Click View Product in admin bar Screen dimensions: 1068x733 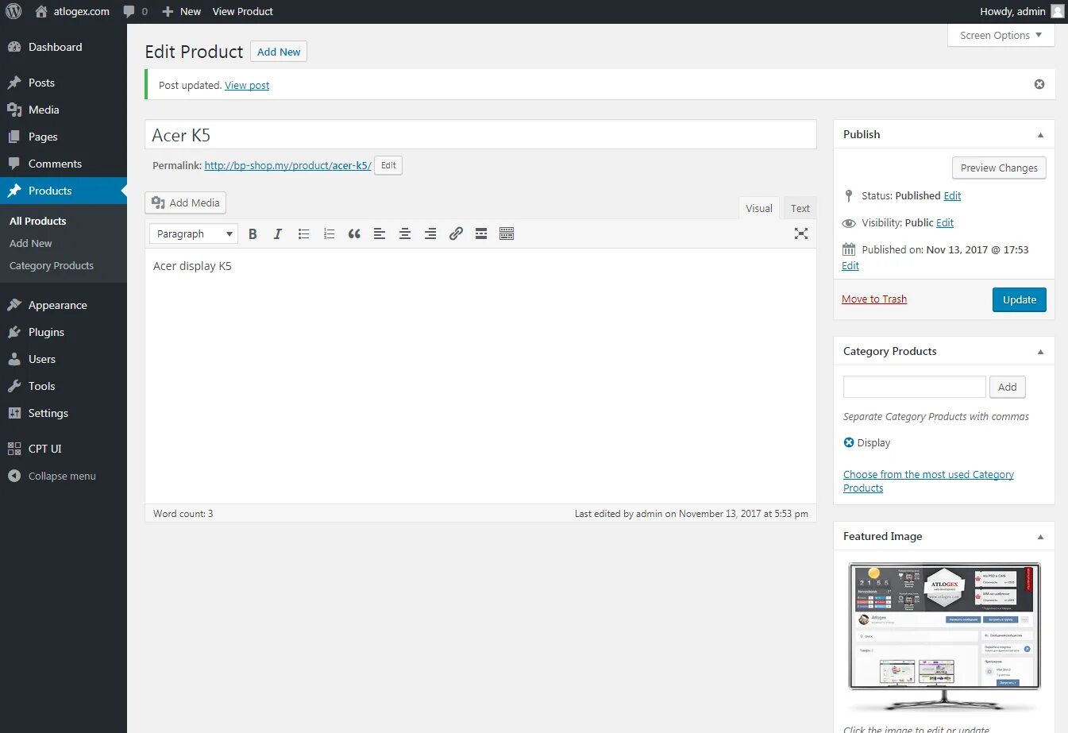point(243,11)
